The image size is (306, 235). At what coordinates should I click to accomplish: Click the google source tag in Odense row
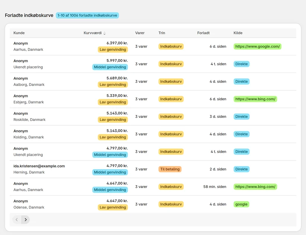point(241,204)
